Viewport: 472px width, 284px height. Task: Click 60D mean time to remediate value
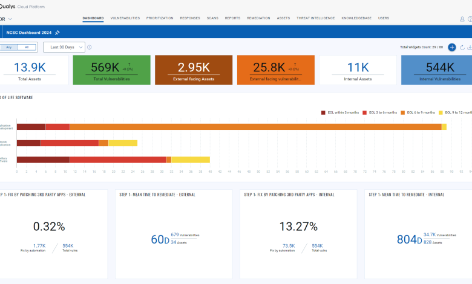coord(160,239)
